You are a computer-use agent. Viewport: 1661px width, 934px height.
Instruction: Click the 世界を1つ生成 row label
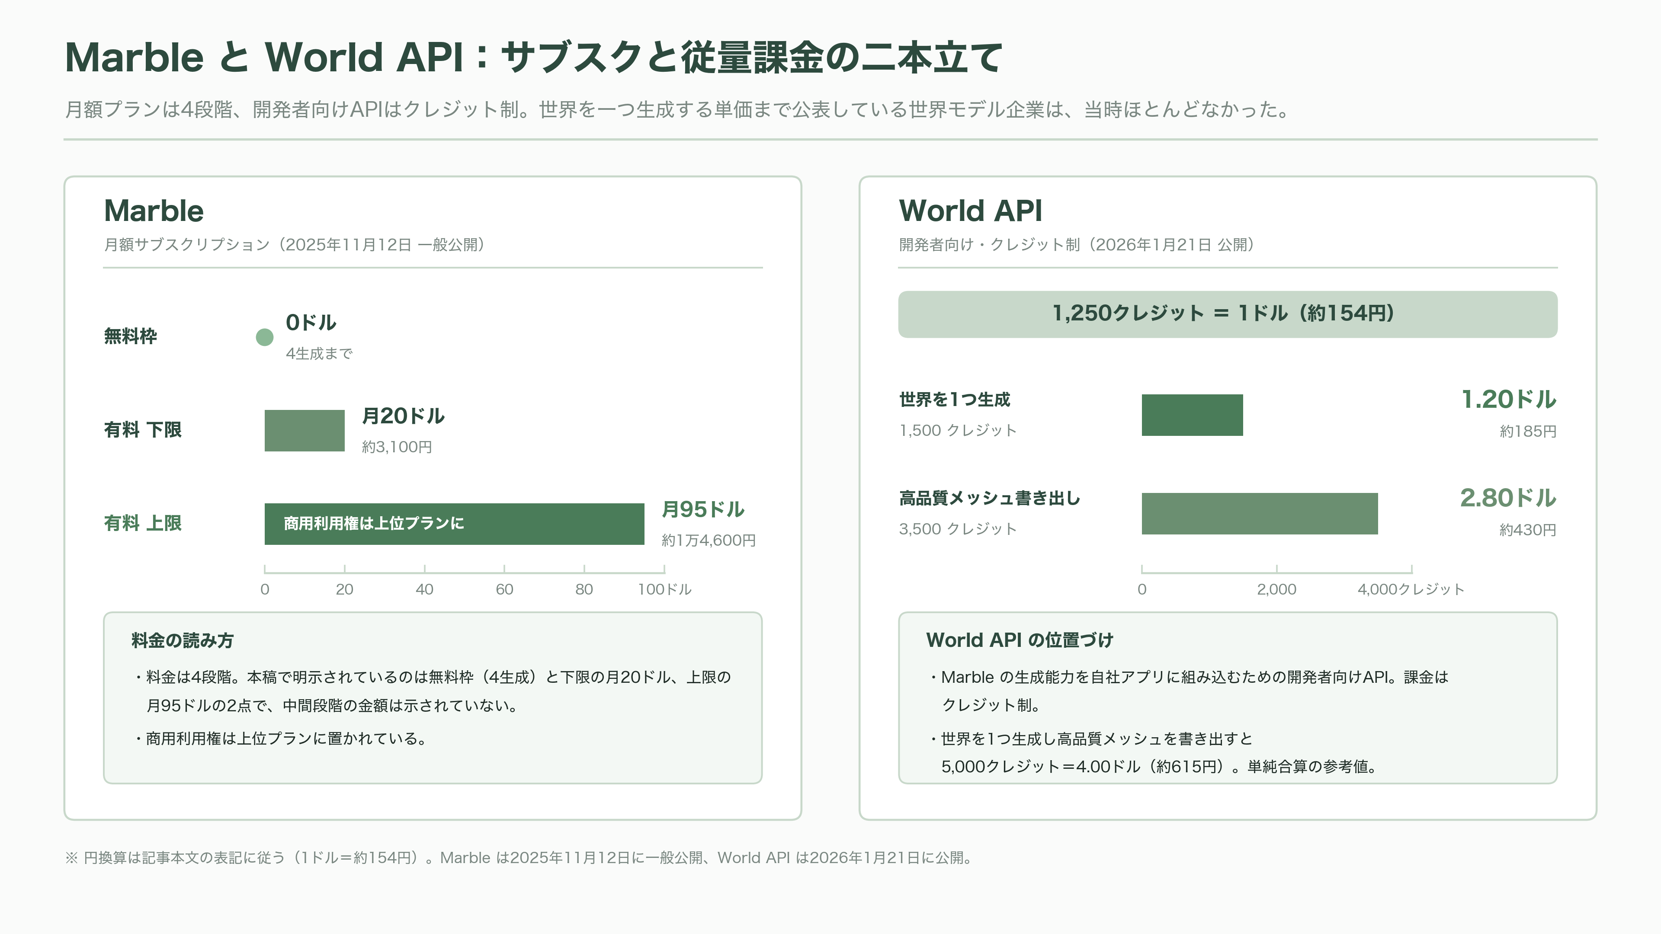[954, 400]
